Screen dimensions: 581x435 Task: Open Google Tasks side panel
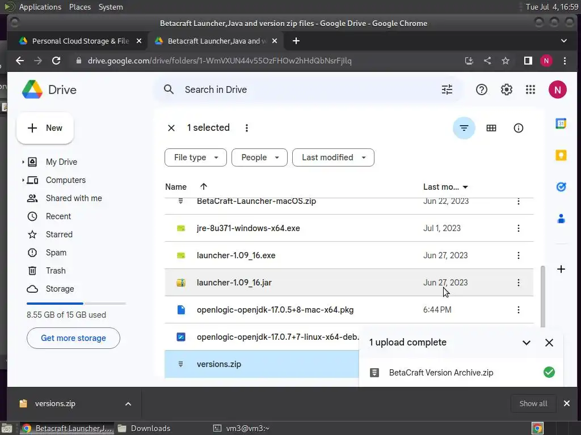561,187
